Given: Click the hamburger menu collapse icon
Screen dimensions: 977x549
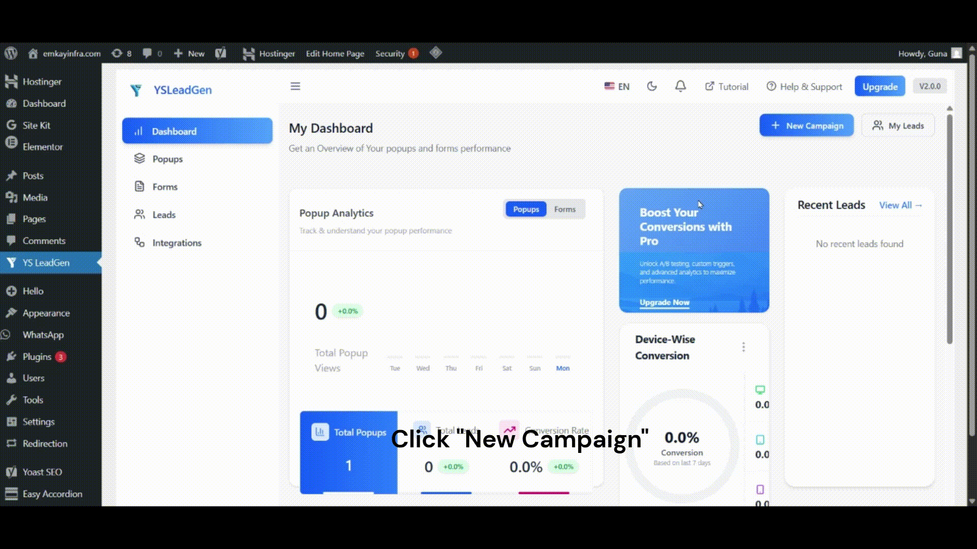Looking at the screenshot, I should pos(295,86).
